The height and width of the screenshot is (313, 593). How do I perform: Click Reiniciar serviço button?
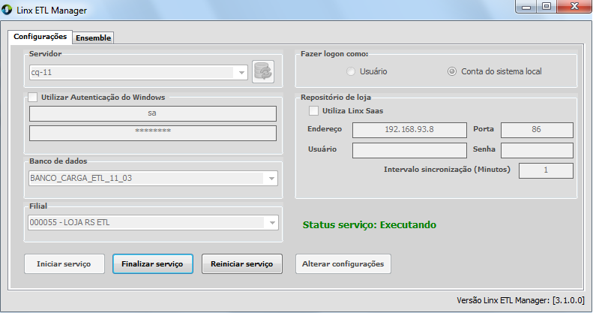coord(241,263)
